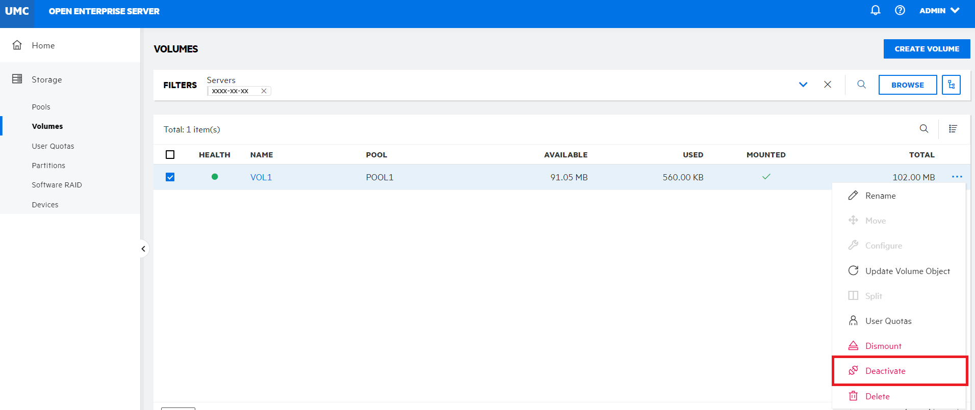Open the help question mark icon
The height and width of the screenshot is (410, 975).
900,10
